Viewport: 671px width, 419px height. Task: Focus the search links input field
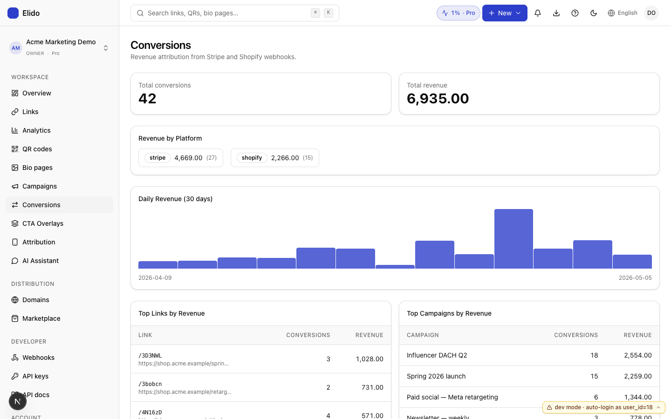click(235, 13)
